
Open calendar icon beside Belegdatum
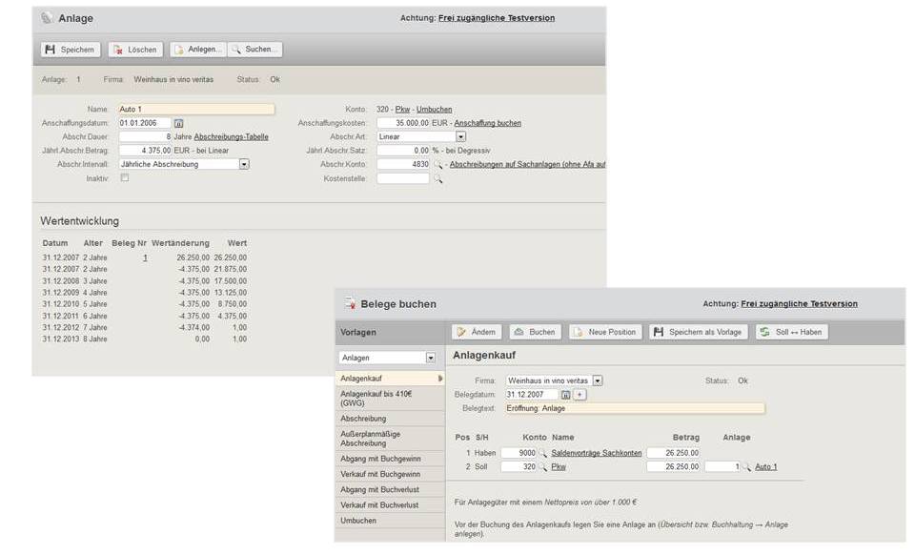pos(565,394)
